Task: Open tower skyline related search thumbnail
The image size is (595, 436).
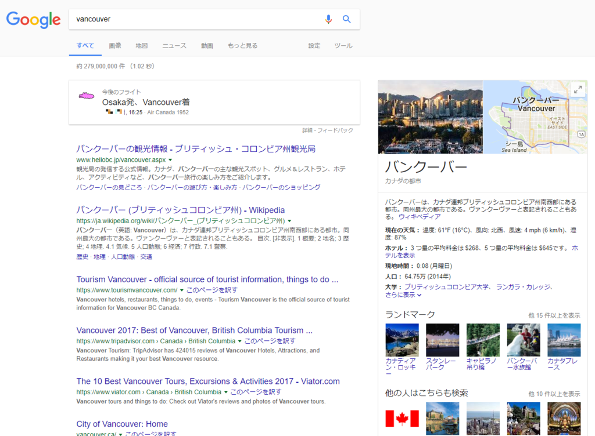Action: tap(483, 418)
